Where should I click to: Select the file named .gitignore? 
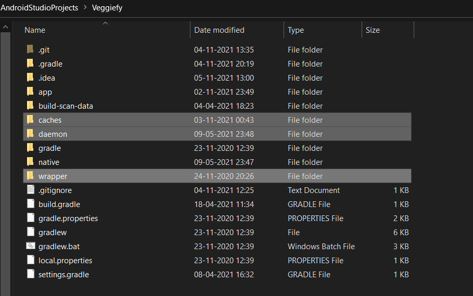tap(55, 190)
